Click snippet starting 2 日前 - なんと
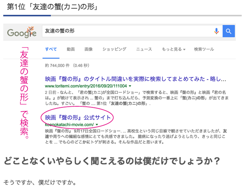Image resolution: width=242 pixels, height=189 pixels. pyautogui.click(x=137, y=98)
